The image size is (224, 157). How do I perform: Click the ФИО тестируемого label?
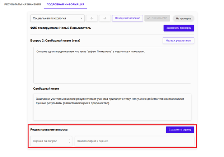click(61, 28)
